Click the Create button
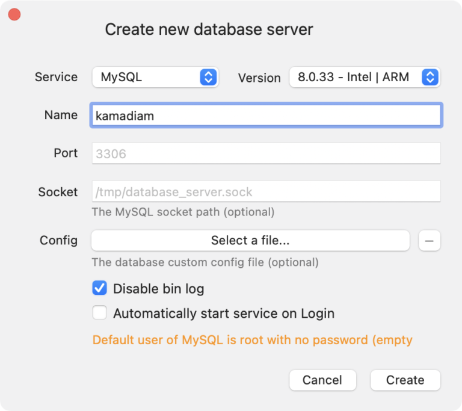462x411 pixels. click(405, 380)
